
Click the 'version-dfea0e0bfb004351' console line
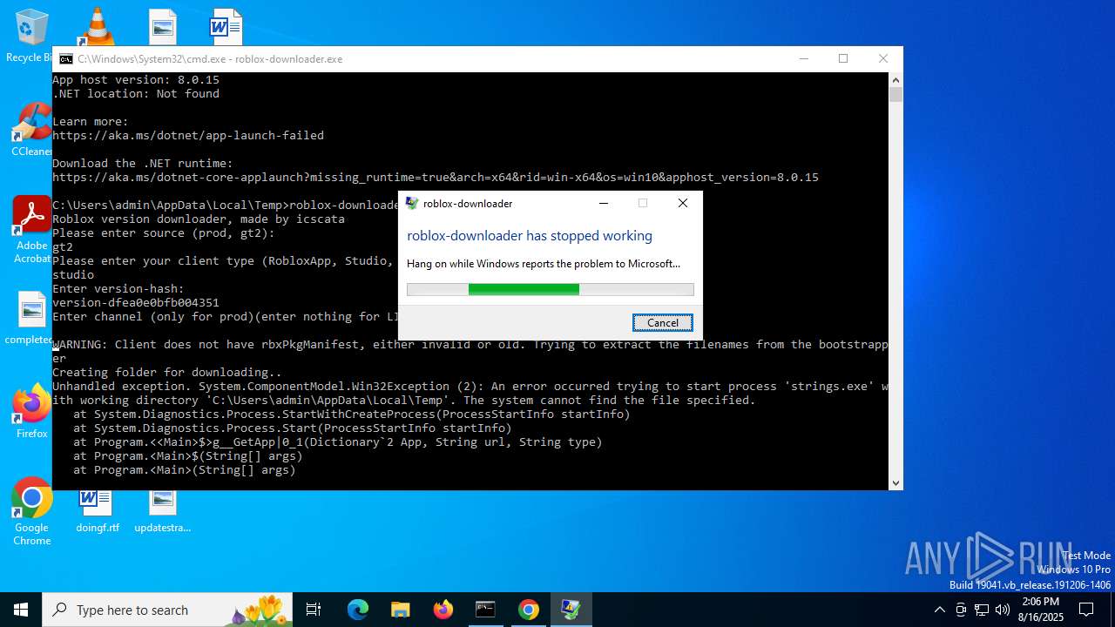[136, 302]
